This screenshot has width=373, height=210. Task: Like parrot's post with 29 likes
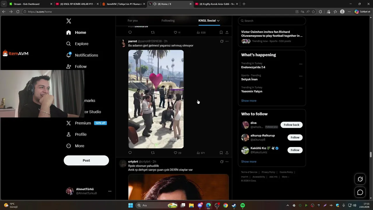177,153
